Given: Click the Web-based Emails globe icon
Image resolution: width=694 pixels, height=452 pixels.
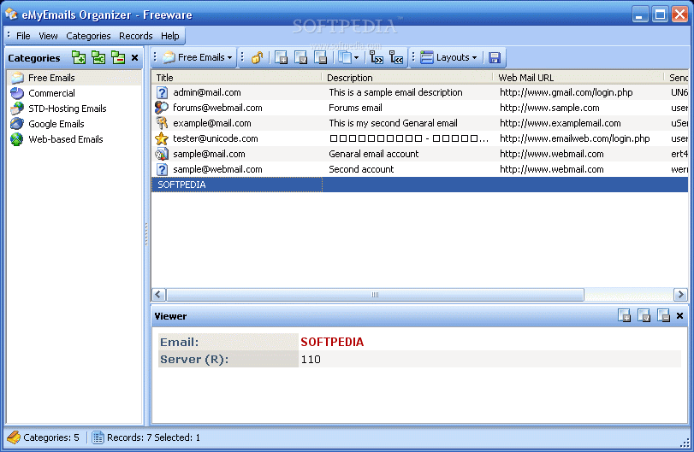Looking at the screenshot, I should 17,139.
